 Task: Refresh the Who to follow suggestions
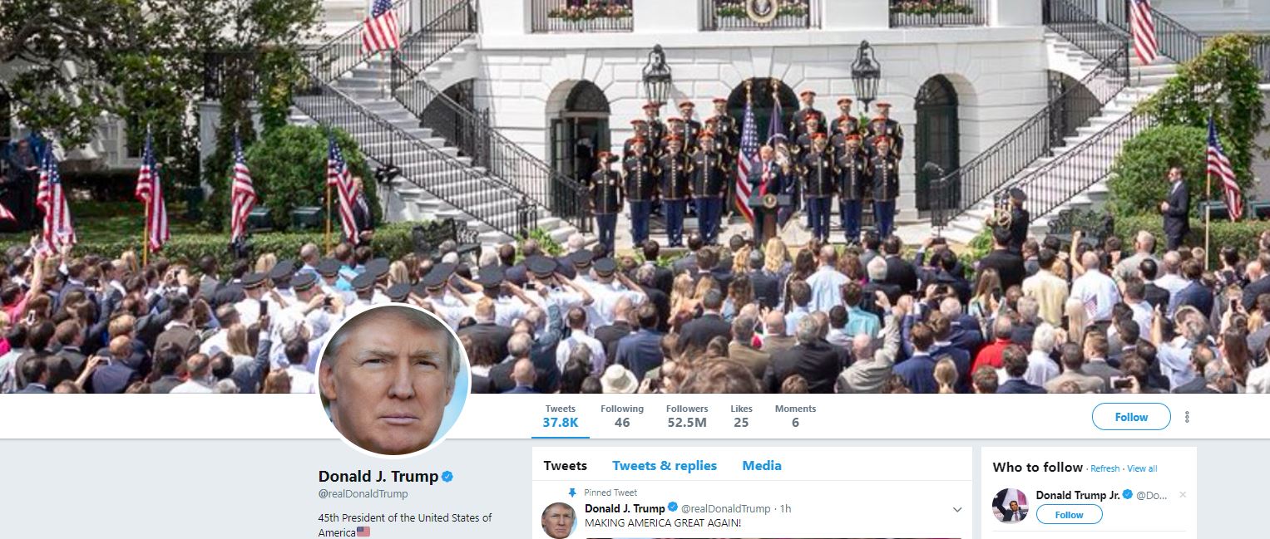[x=1105, y=469]
